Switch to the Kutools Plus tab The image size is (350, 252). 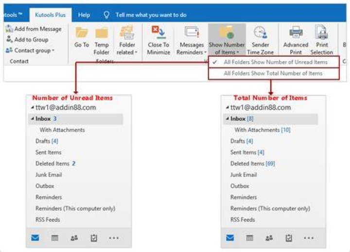click(50, 15)
